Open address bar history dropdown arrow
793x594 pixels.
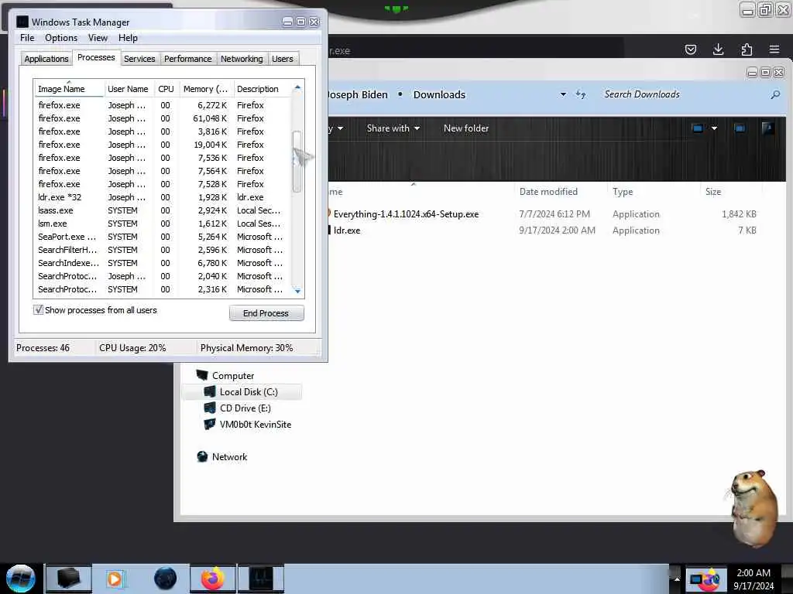[x=563, y=94]
